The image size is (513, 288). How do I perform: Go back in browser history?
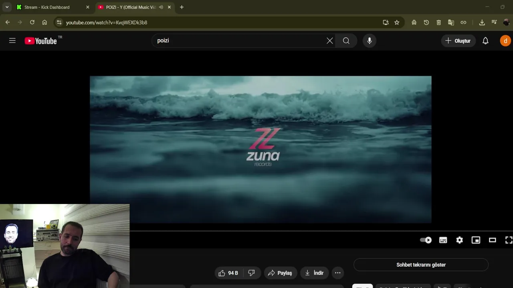[8, 22]
